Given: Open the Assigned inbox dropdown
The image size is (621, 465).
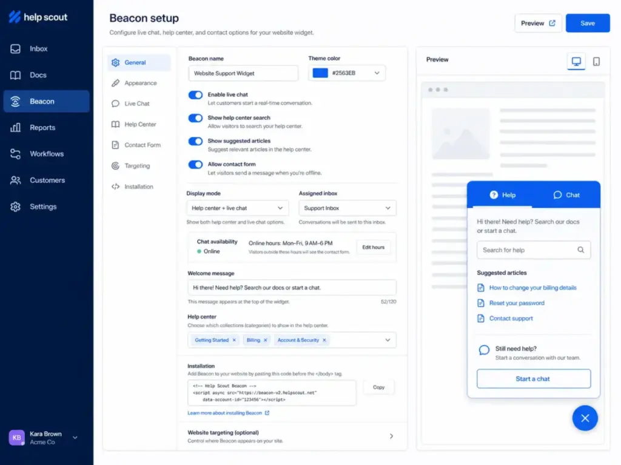Looking at the screenshot, I should point(347,208).
